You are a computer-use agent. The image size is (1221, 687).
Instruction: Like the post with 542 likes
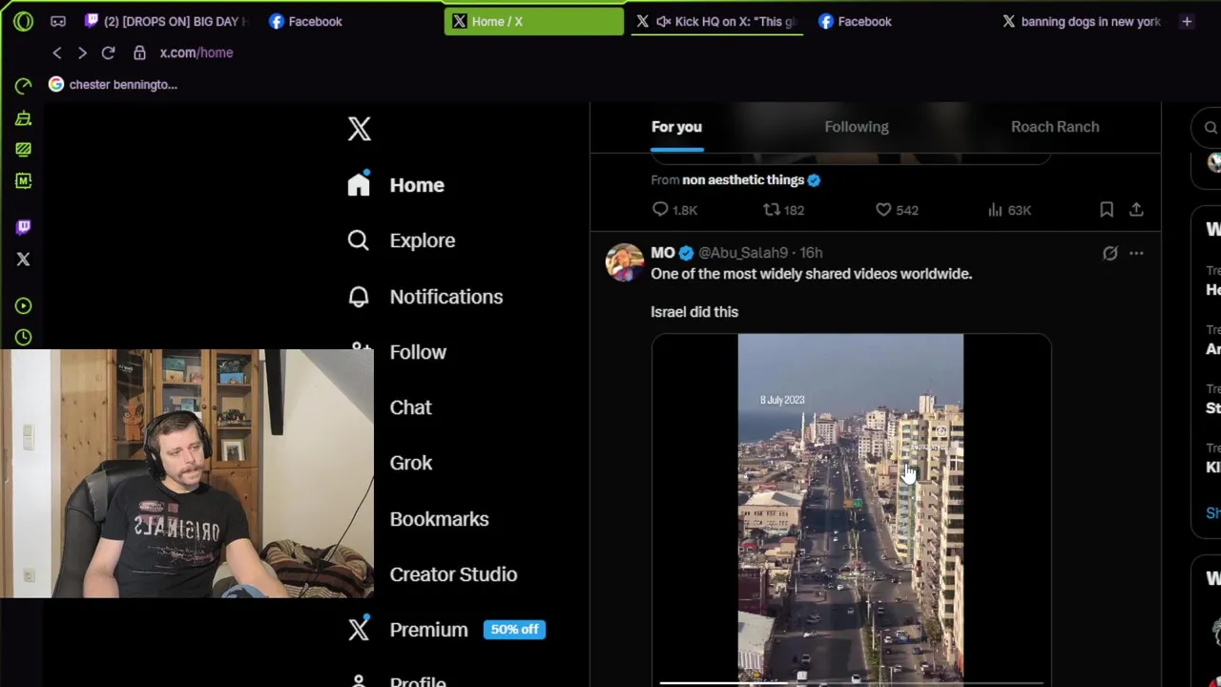tap(897, 210)
